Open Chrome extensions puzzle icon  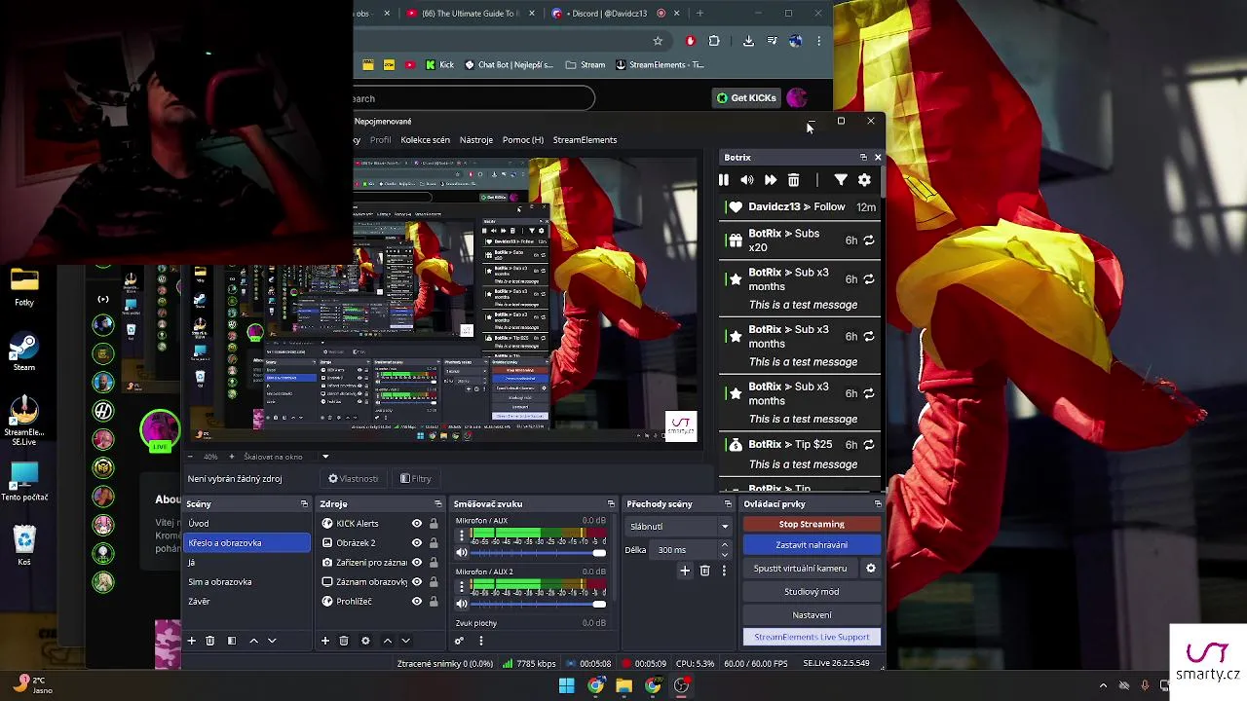(x=714, y=41)
